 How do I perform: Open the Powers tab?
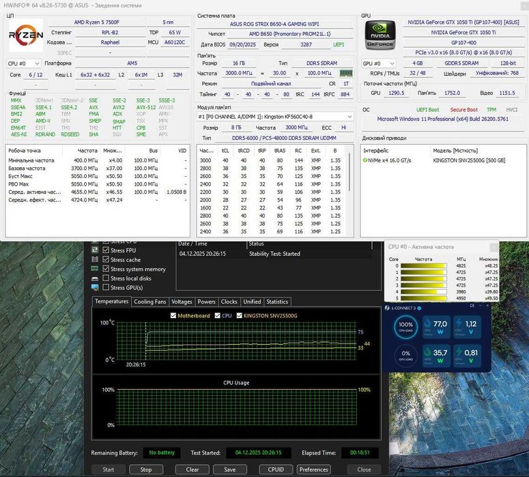click(206, 302)
